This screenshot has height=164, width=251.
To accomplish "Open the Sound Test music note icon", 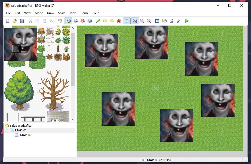I will pos(179,21).
